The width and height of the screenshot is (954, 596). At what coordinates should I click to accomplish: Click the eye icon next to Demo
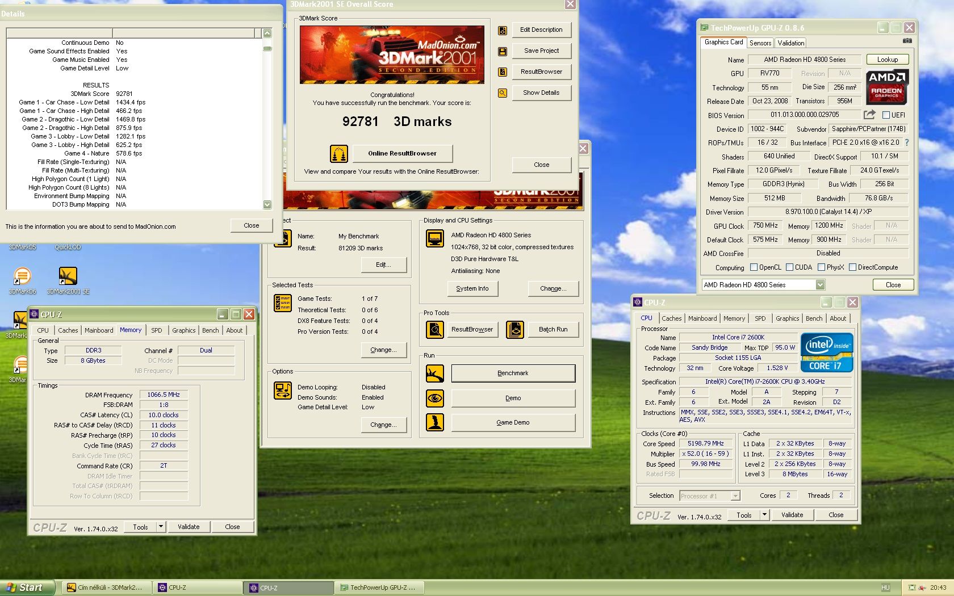[435, 398]
